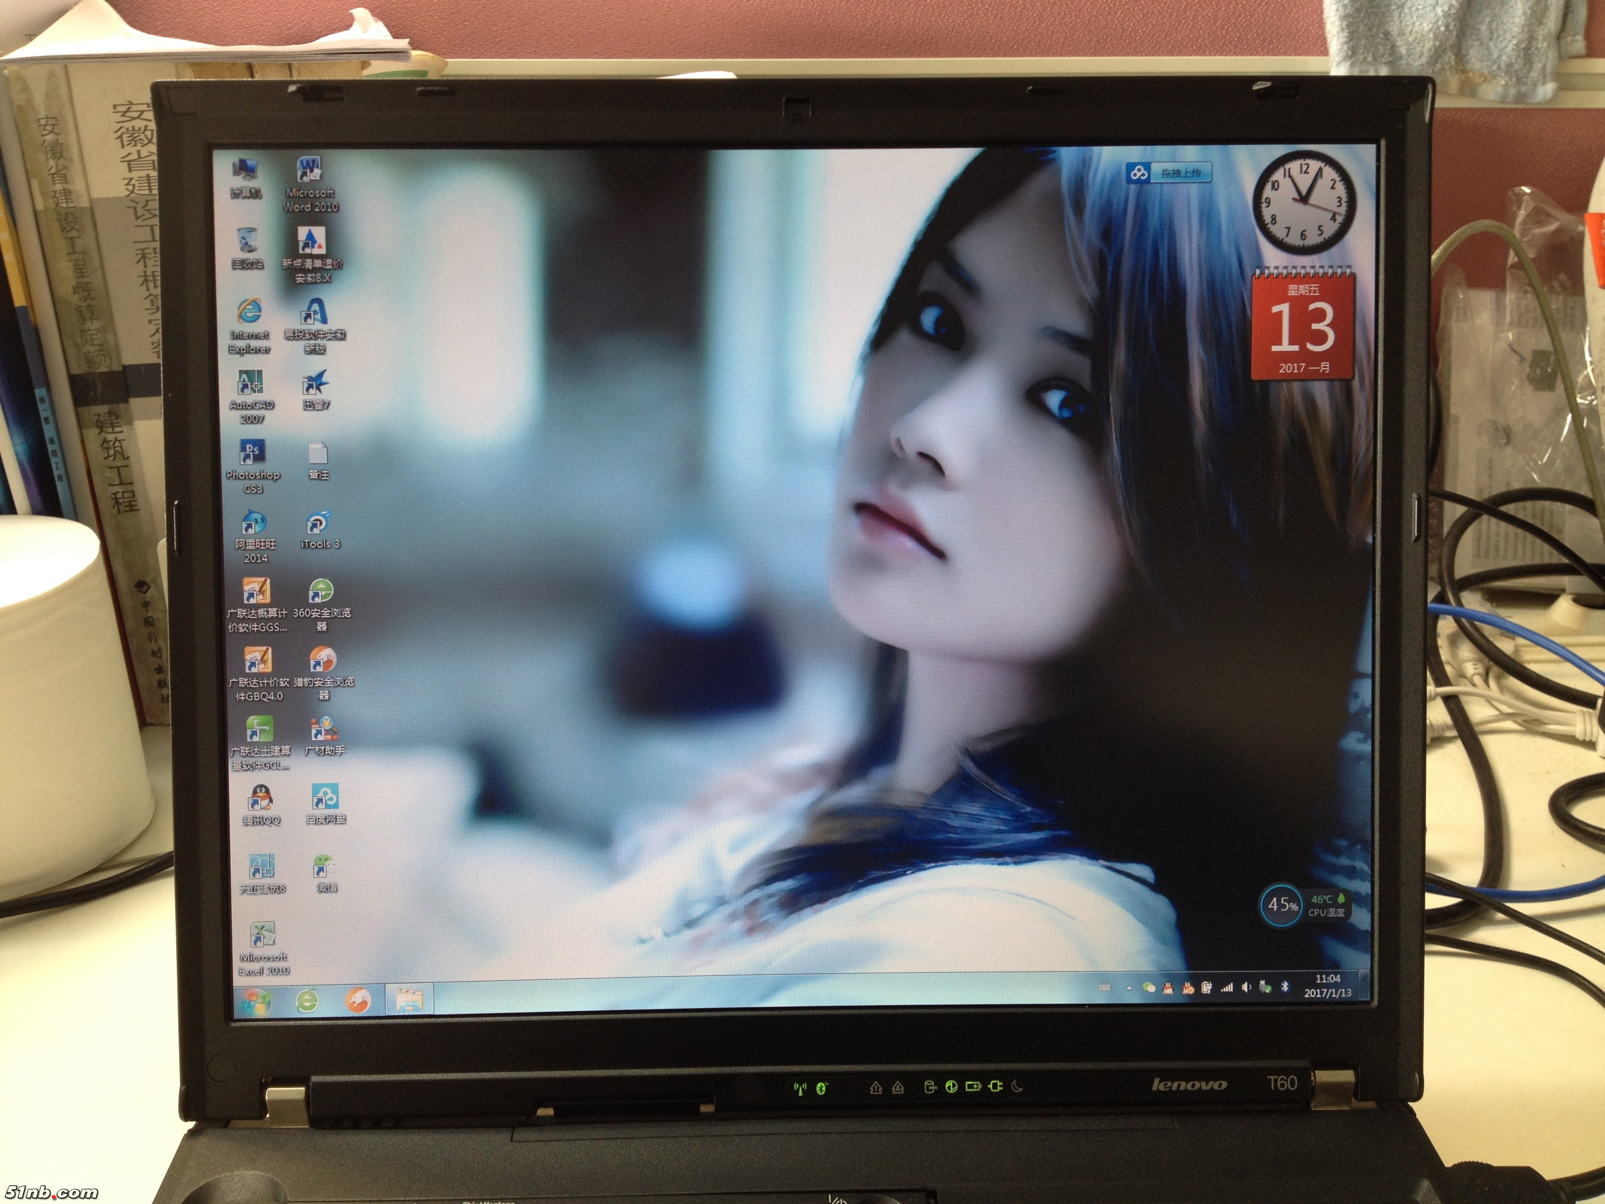Open AutoCAD 2007 desktop icon
Image resolution: width=1605 pixels, height=1204 pixels.
(250, 383)
